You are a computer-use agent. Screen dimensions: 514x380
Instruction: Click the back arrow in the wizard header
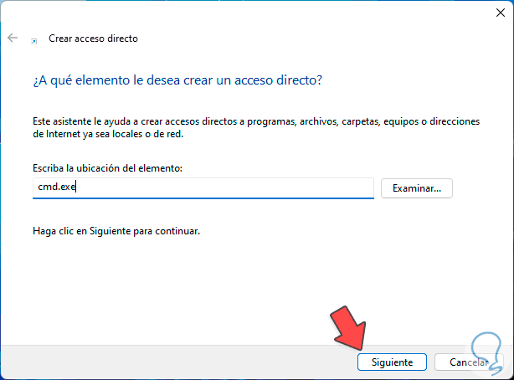[x=13, y=39]
